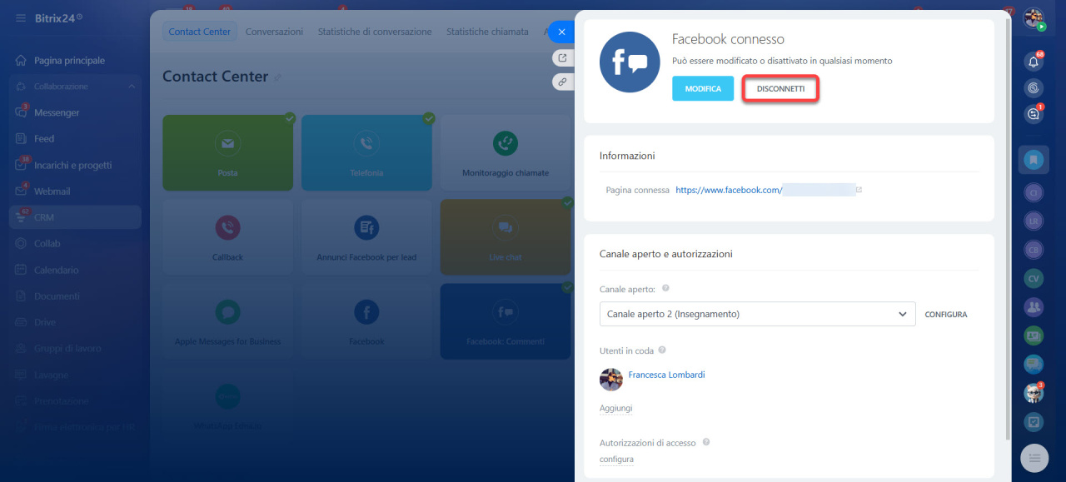
Task: Open the Bitrix24 hamburger menu
Action: (20, 17)
